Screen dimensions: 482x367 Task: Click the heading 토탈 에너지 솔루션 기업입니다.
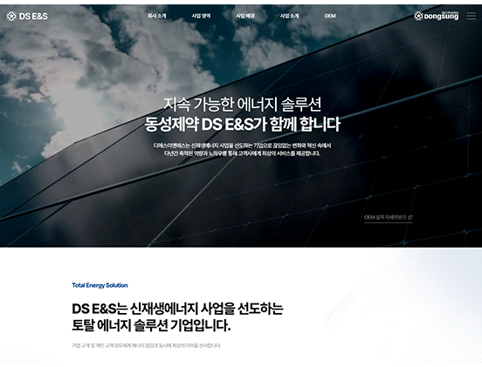pyautogui.click(x=151, y=325)
